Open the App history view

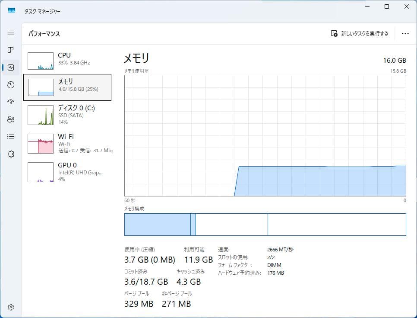tap(10, 84)
